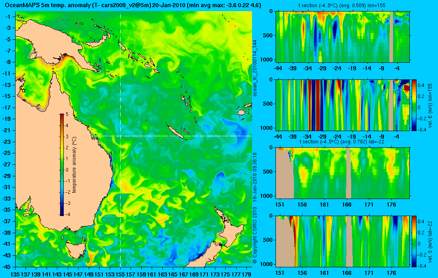Click the 'vel. E (m/s) lon=155' label
The image size is (438, 278).
(430, 106)
